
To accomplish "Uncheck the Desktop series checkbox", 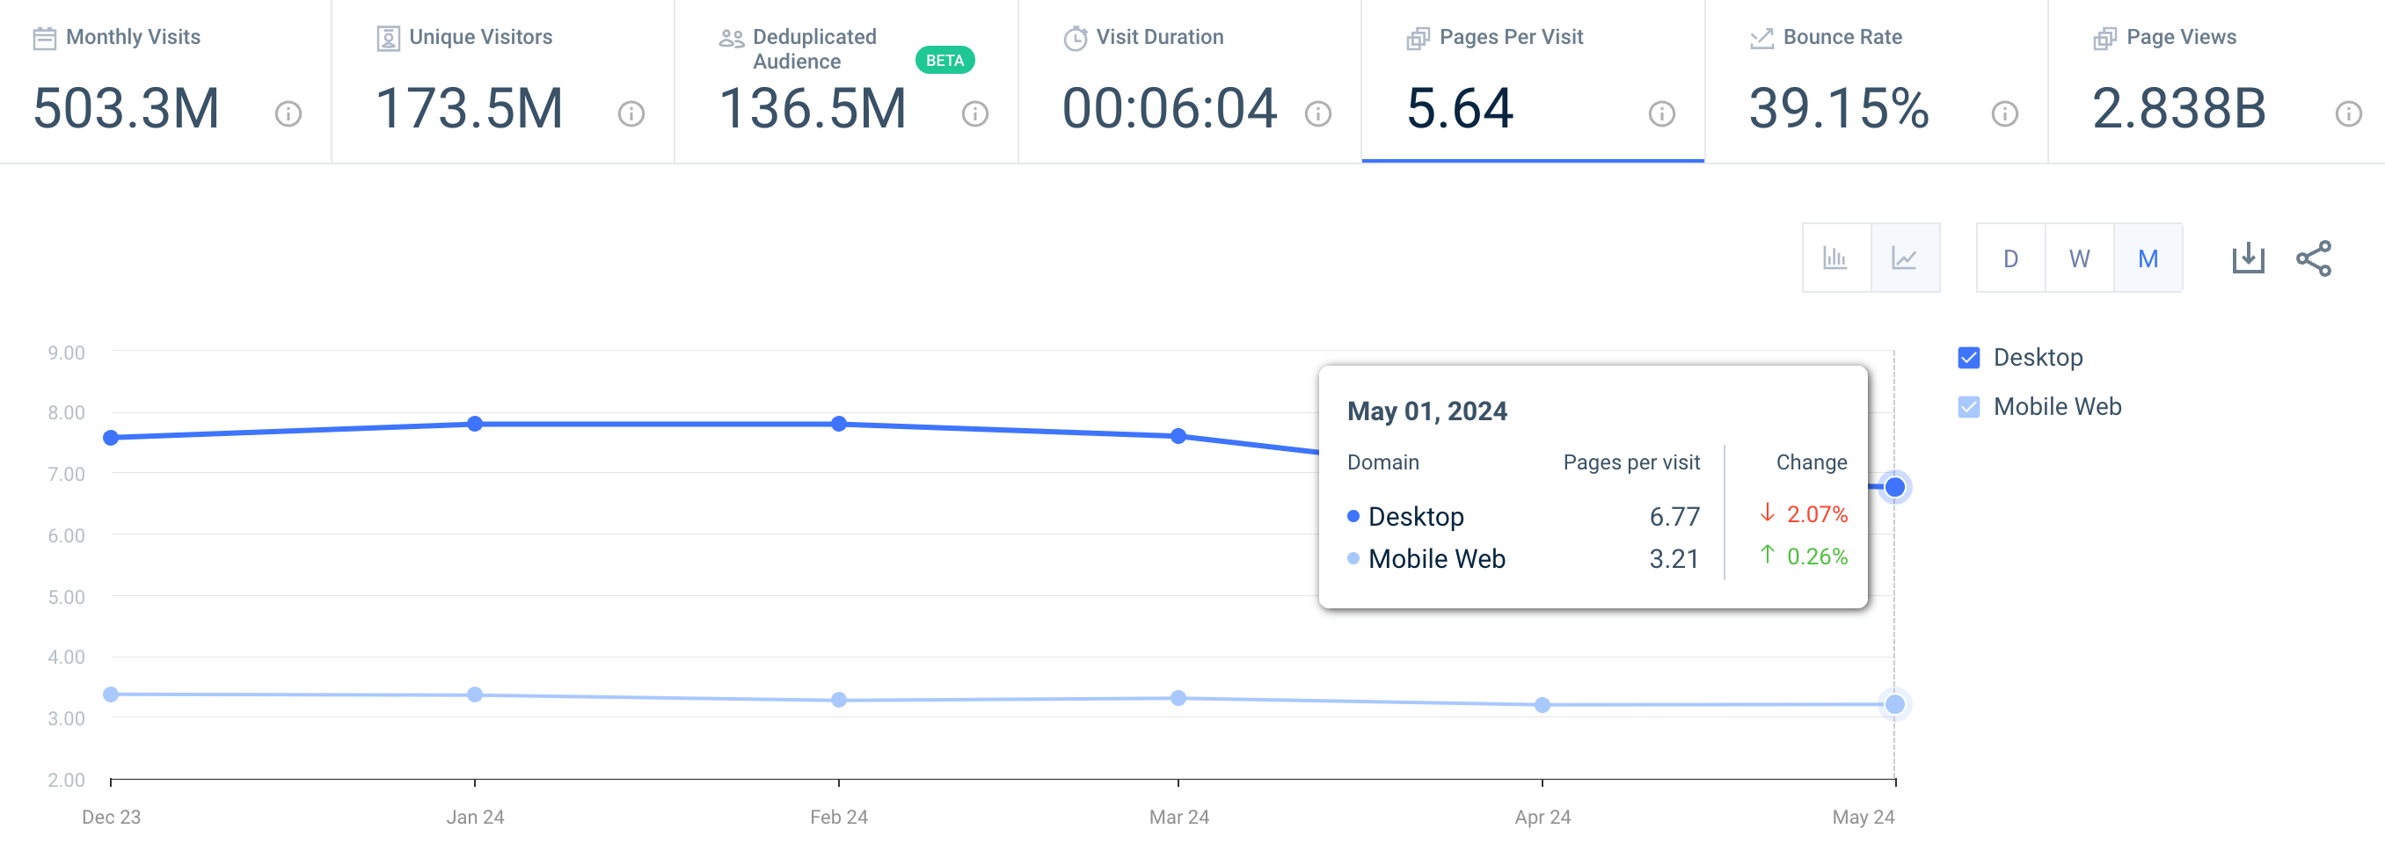I will (1968, 358).
